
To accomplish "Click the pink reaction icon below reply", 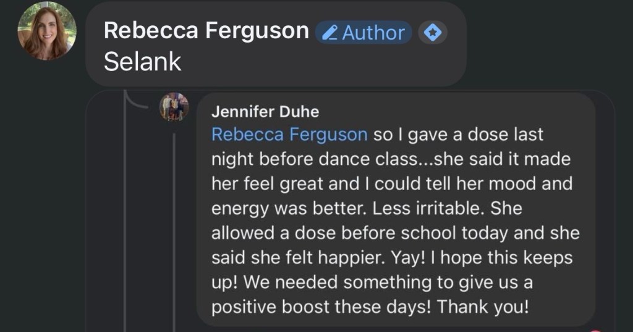I will (x=595, y=330).
